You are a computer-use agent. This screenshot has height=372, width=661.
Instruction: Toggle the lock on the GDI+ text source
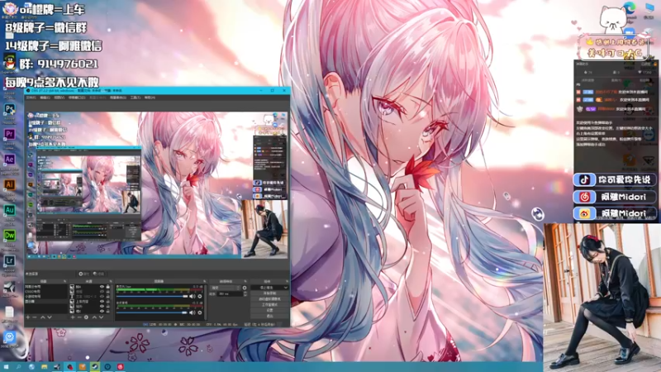pyautogui.click(x=108, y=297)
